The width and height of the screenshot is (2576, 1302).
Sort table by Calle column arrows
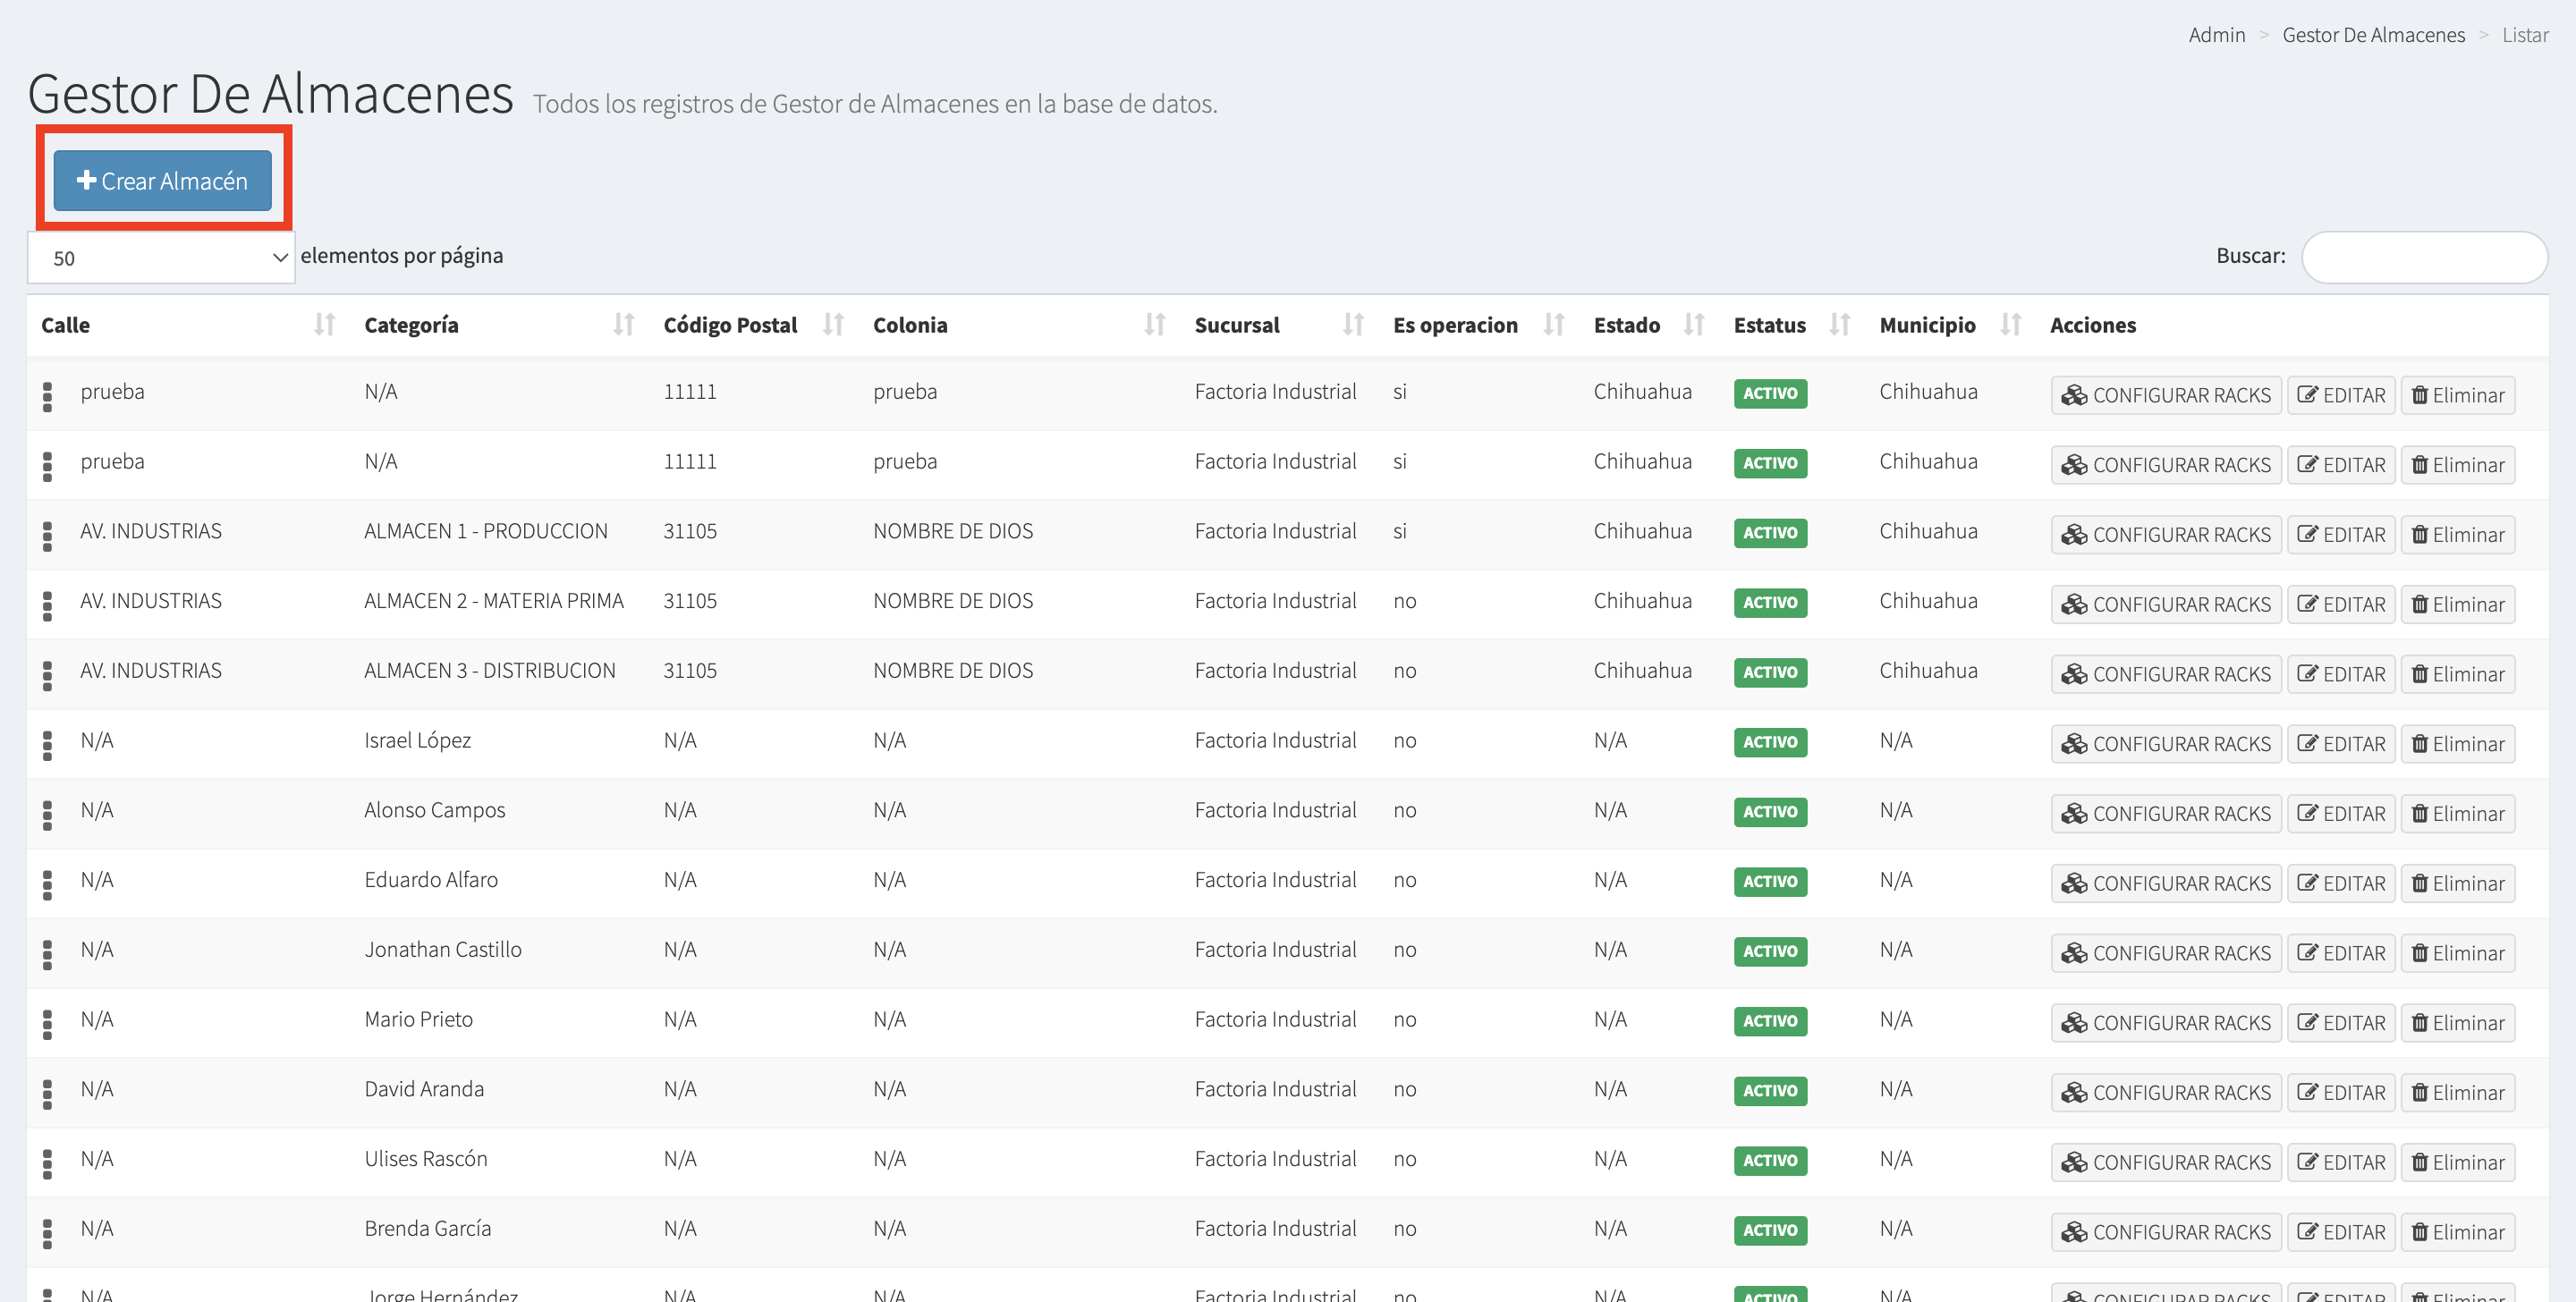(x=324, y=325)
